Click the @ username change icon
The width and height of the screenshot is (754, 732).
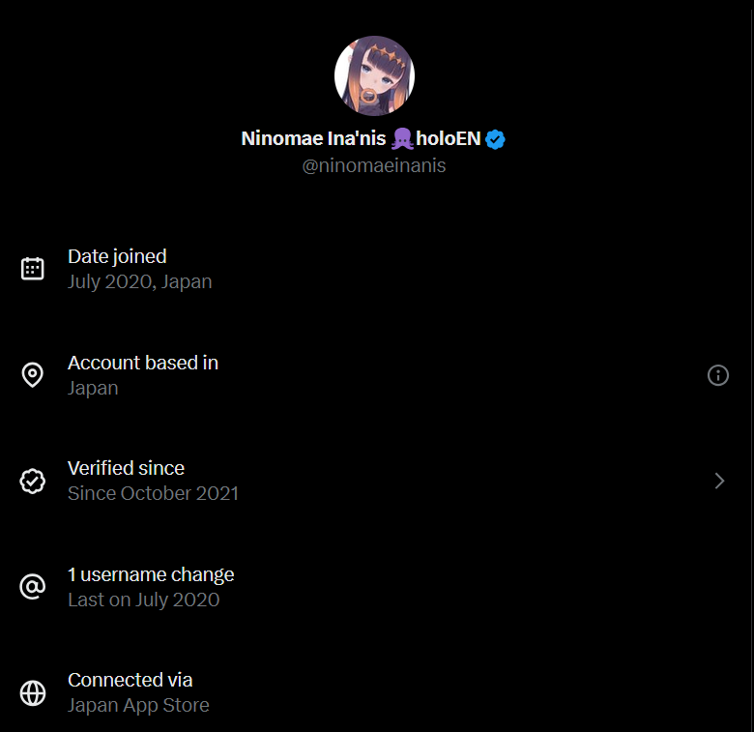click(33, 587)
